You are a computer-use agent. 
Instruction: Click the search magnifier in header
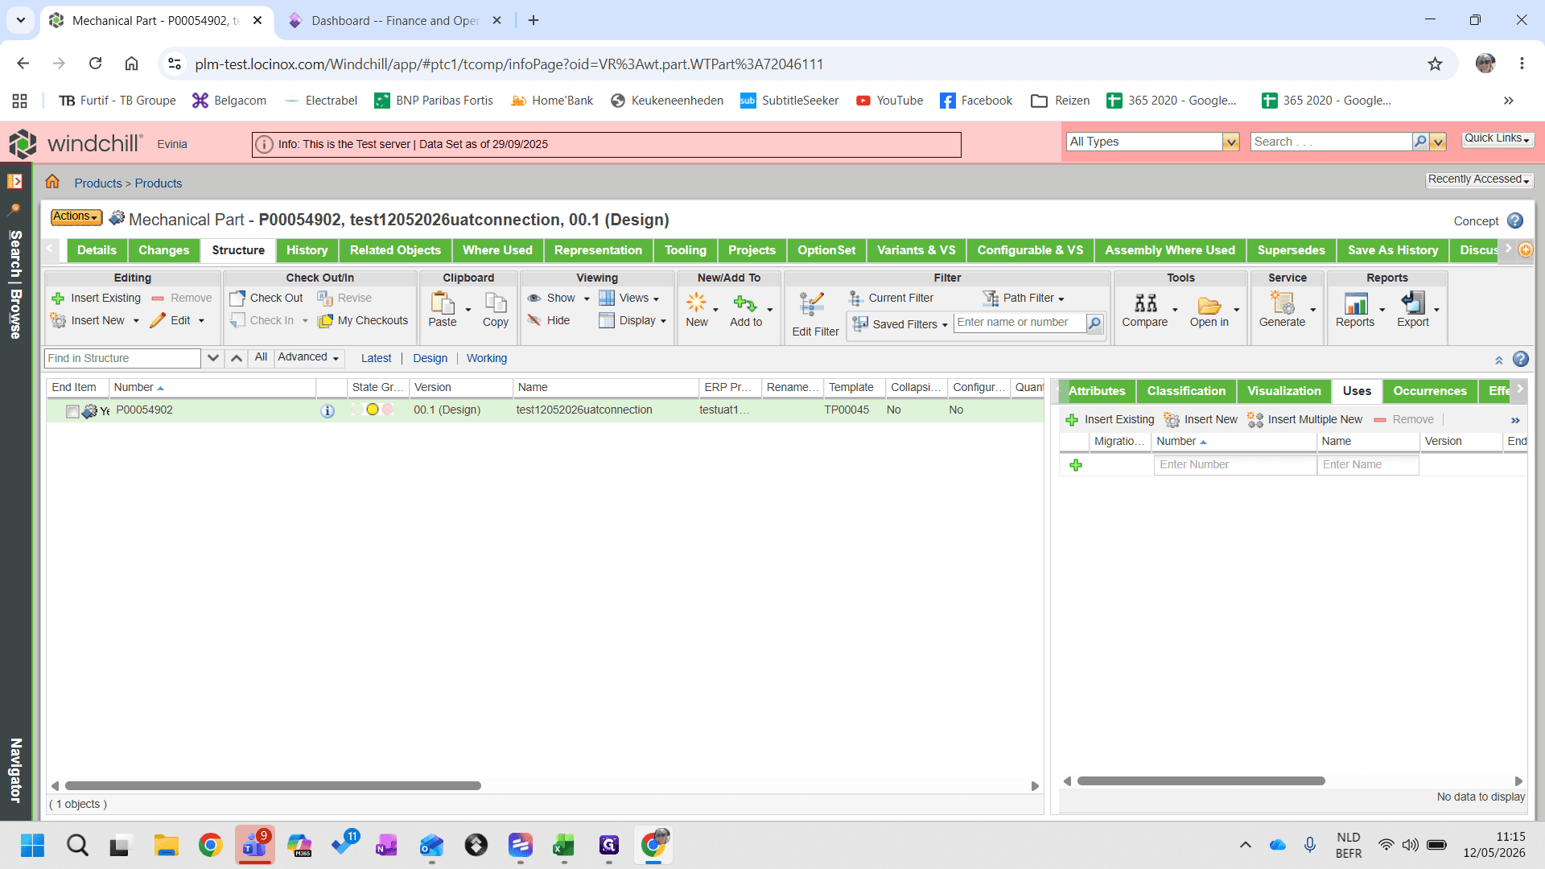pyautogui.click(x=1420, y=142)
